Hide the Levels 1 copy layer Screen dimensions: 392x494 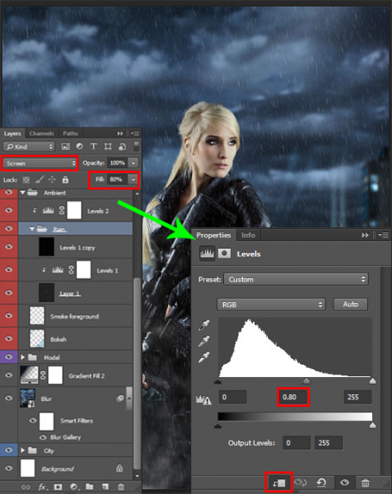coord(9,247)
